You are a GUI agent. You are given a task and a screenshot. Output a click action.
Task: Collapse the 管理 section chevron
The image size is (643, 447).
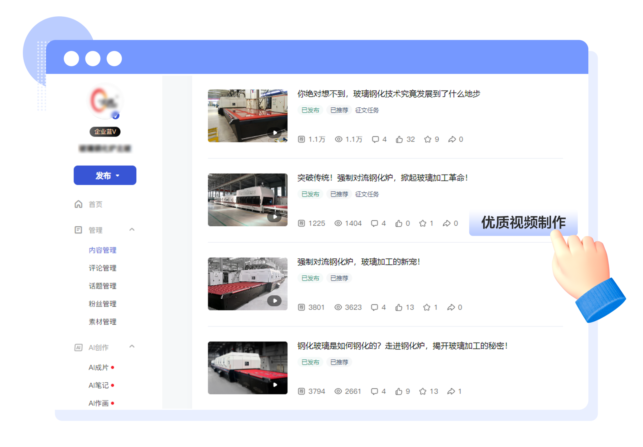click(x=132, y=230)
